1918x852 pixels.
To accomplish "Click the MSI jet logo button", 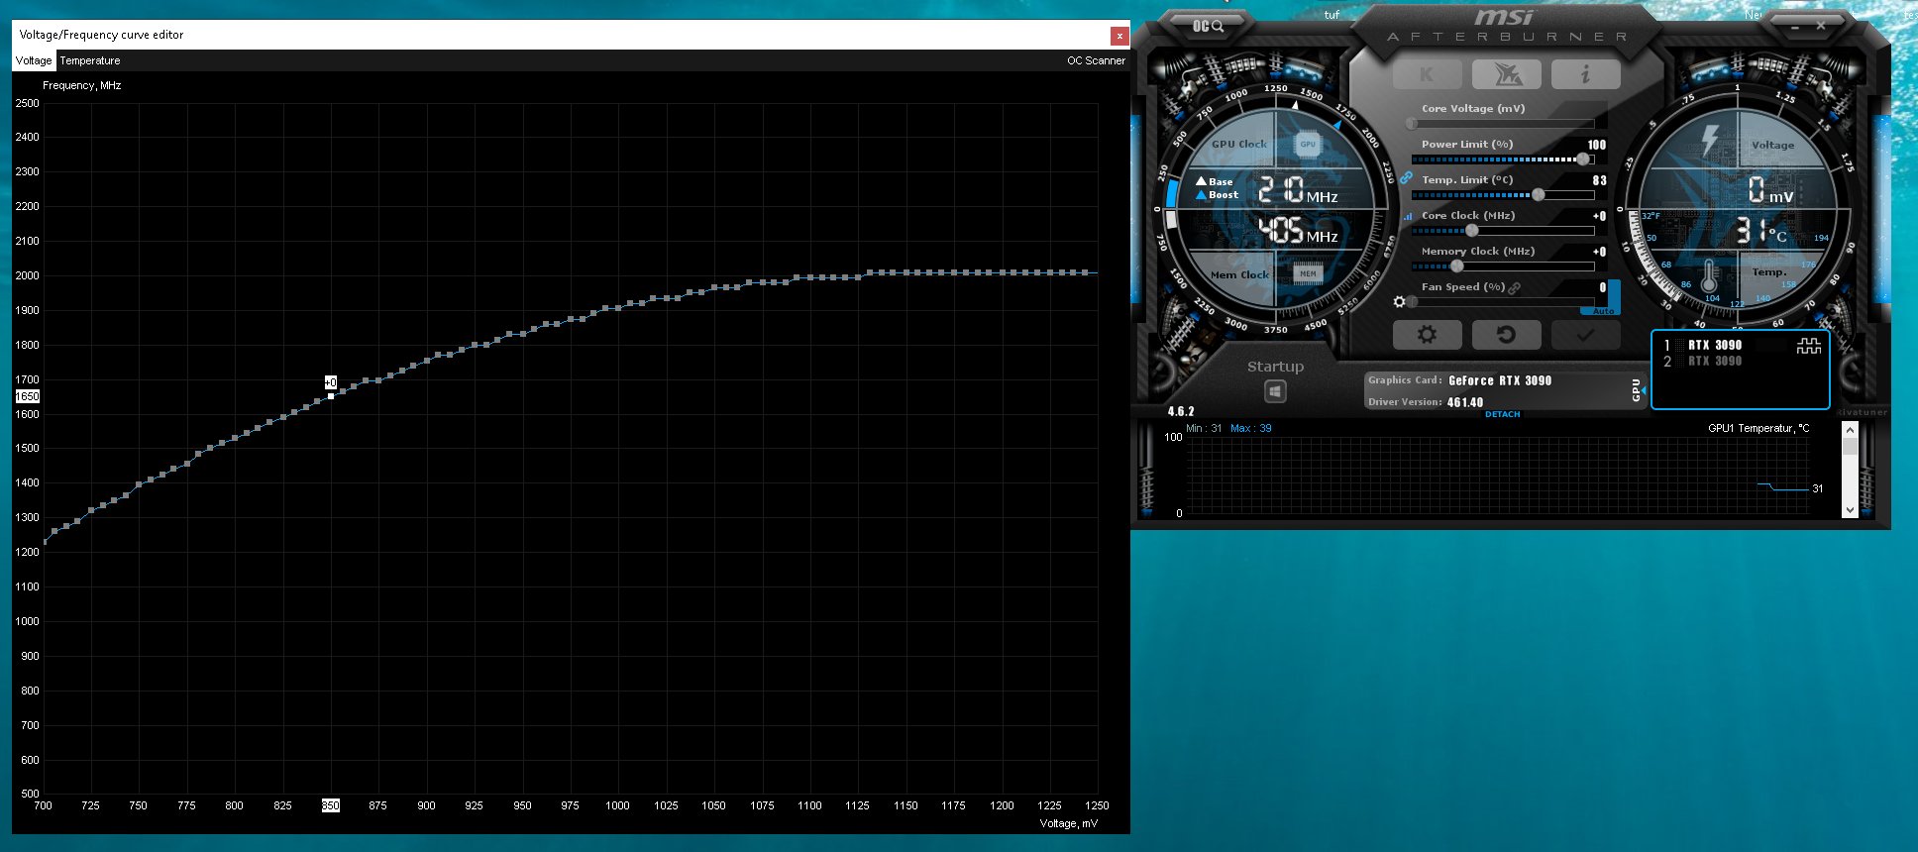I will 1506,74.
